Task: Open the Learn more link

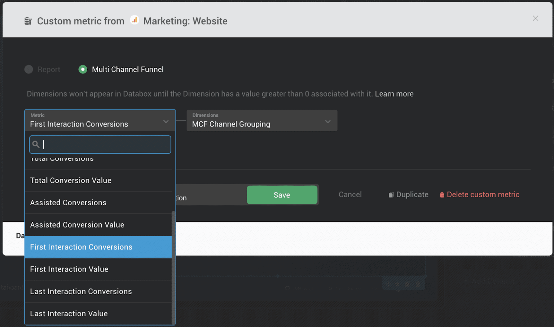Action: [394, 93]
